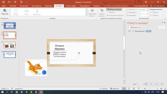Image resolution: width=167 pixels, height=94 pixels.
Task: Collapse the ribbon with the chevron arrow
Action: click(x=165, y=19)
